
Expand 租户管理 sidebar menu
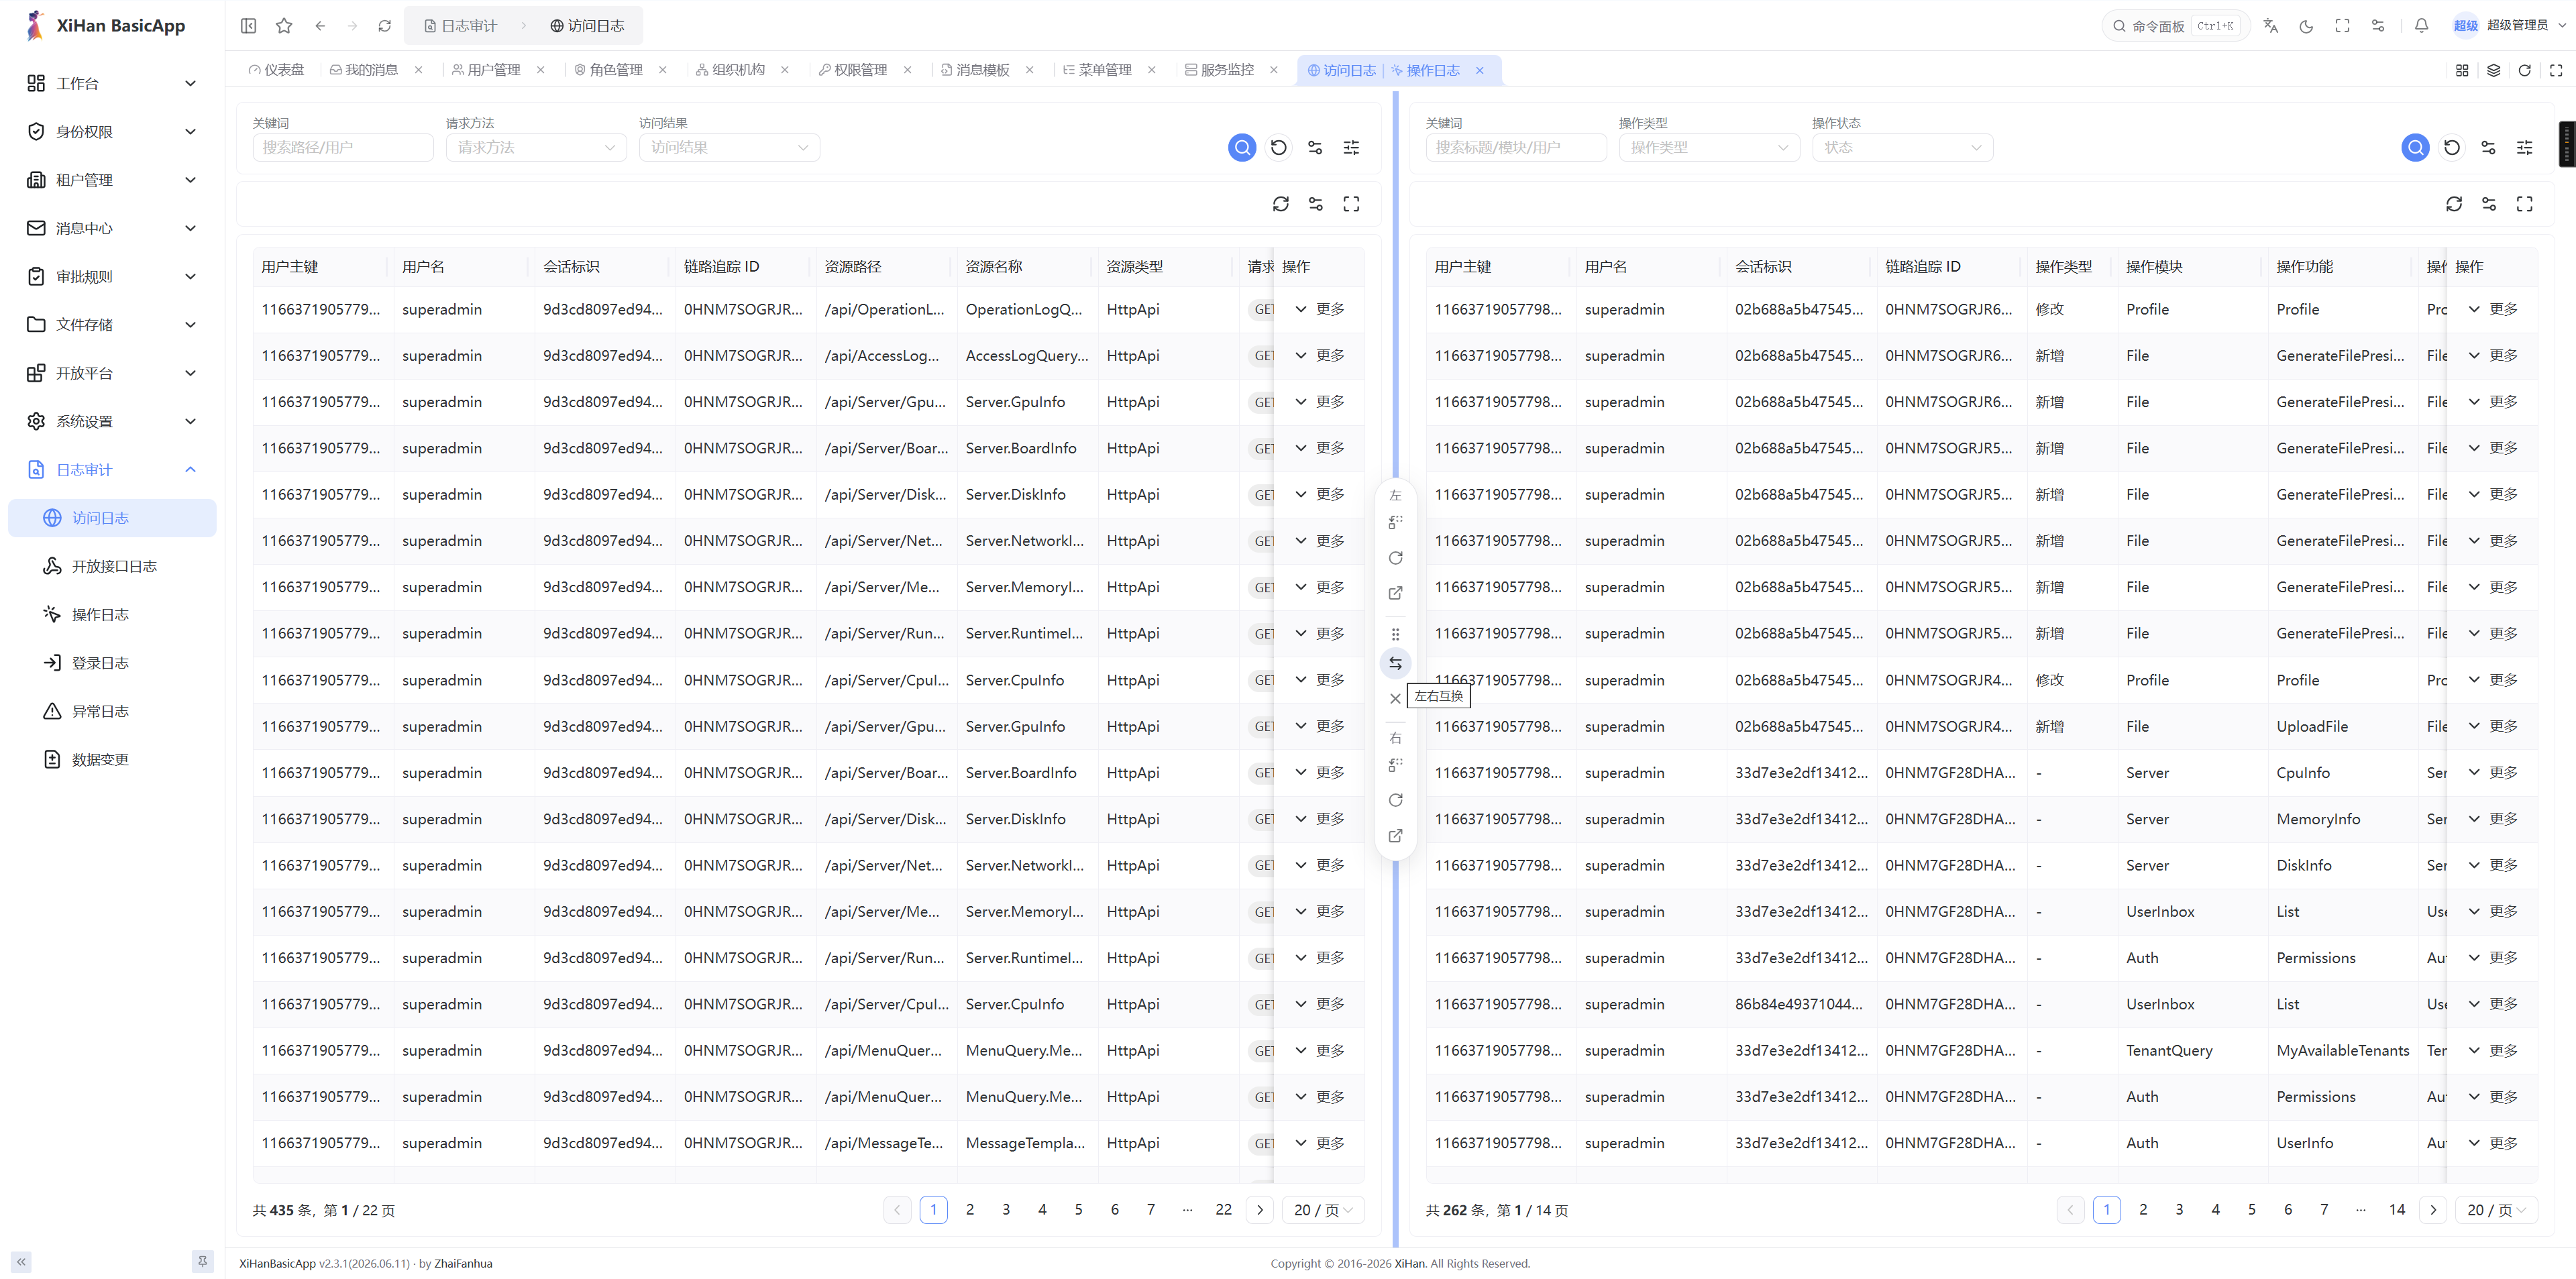coord(112,180)
